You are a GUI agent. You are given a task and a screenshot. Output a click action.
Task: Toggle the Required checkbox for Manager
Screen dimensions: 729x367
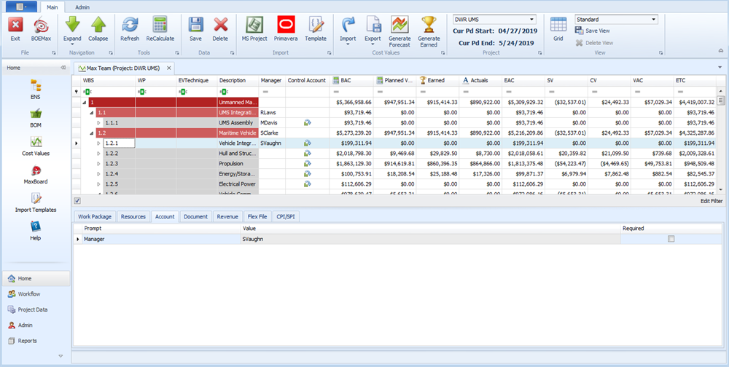point(671,239)
